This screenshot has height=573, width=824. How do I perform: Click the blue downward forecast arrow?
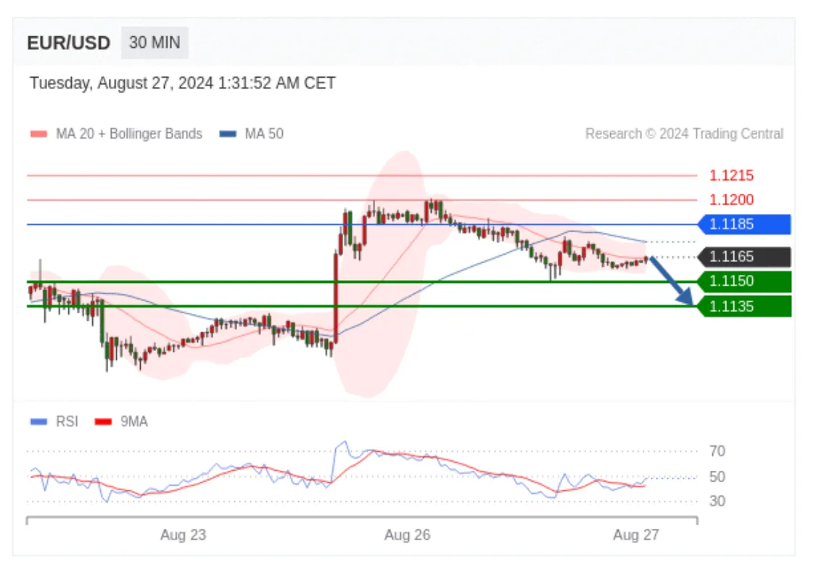672,281
